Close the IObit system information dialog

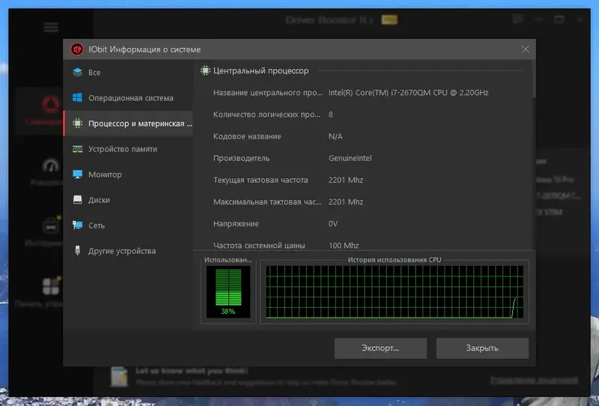pyautogui.click(x=526, y=49)
